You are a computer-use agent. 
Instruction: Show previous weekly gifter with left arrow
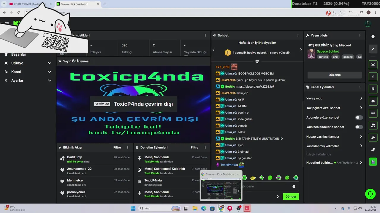pyautogui.click(x=213, y=50)
